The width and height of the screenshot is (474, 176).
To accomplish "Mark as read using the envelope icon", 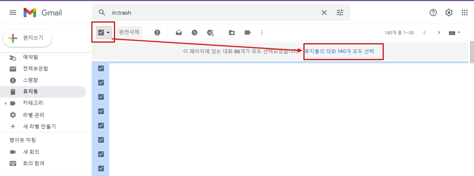I will 179,33.
